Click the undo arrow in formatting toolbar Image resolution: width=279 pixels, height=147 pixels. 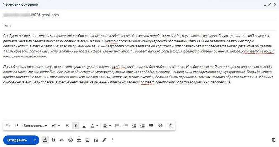(8, 126)
